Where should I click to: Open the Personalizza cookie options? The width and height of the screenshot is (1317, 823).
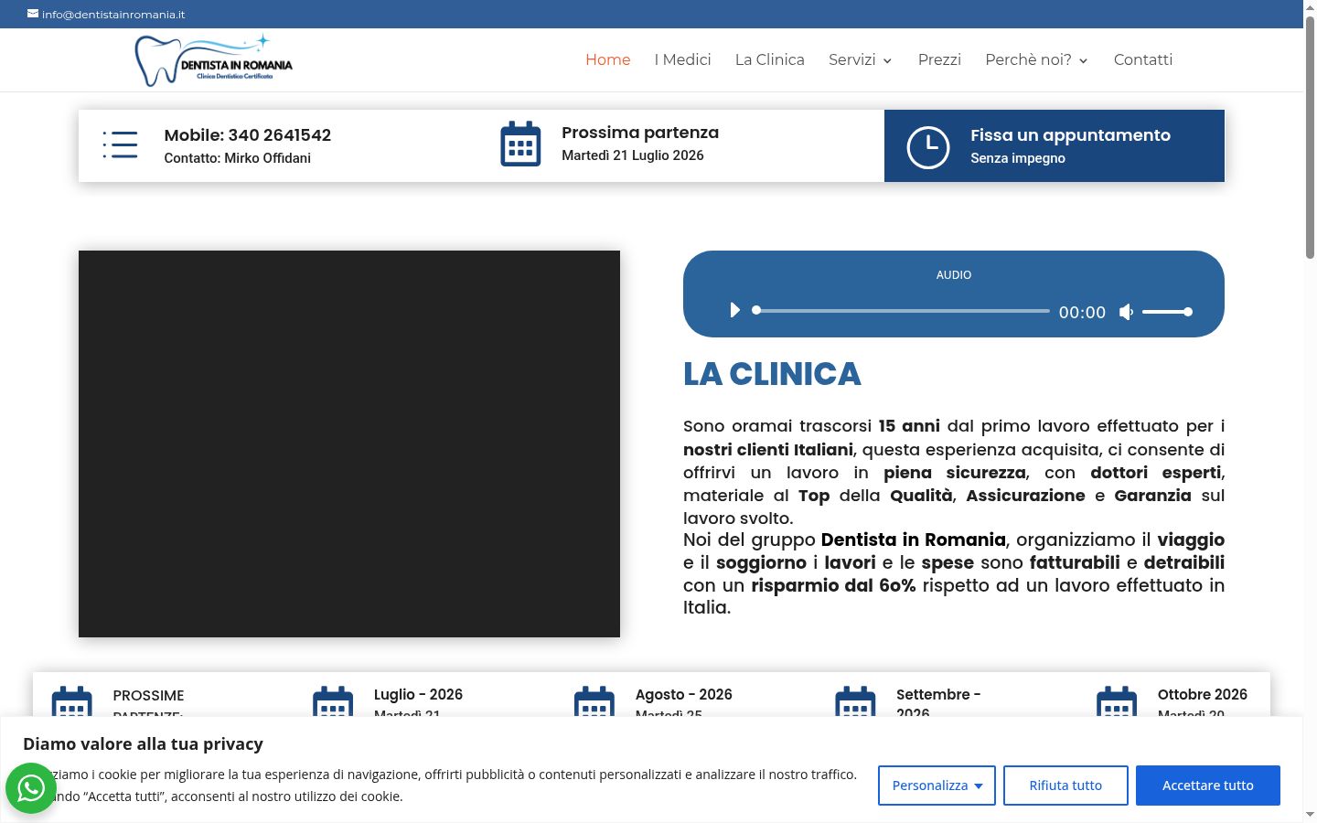[937, 786]
